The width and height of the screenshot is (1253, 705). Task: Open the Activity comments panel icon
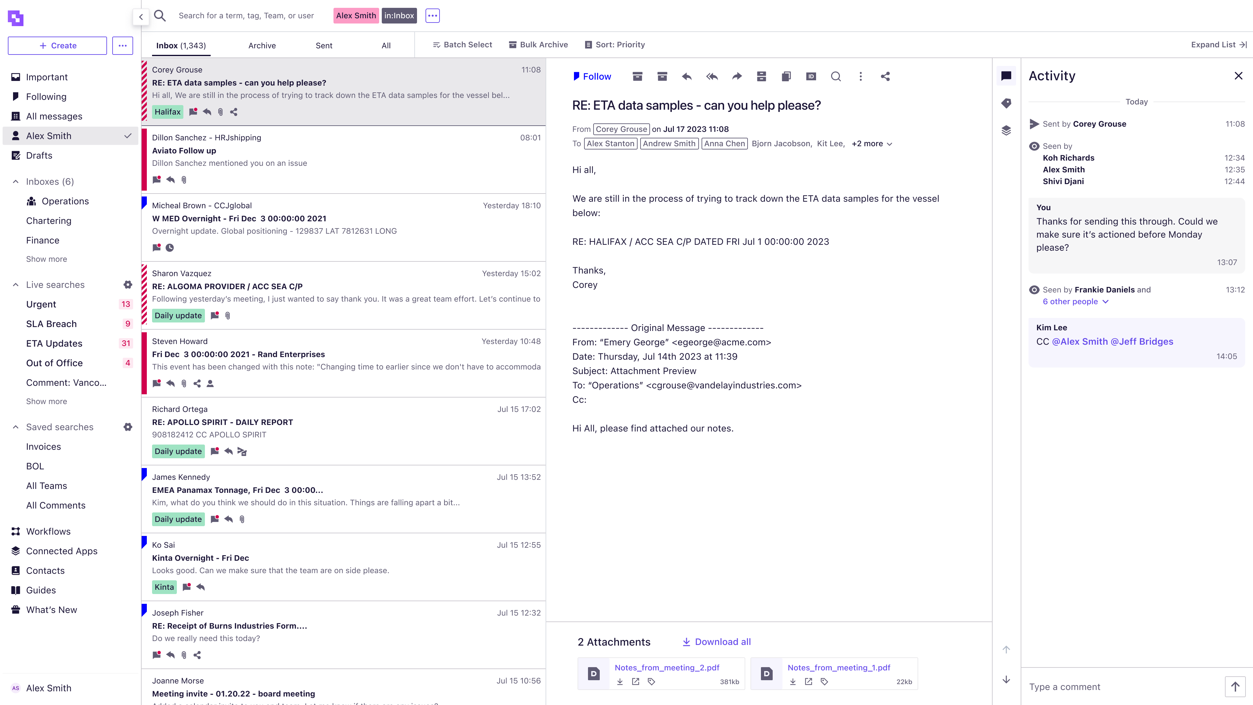1006,75
